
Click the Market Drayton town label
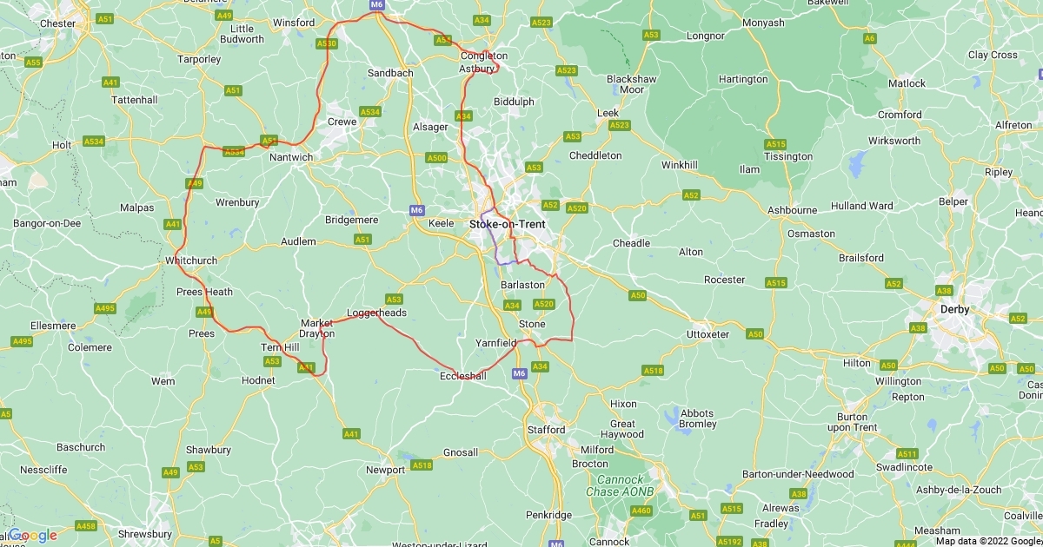pos(317,328)
